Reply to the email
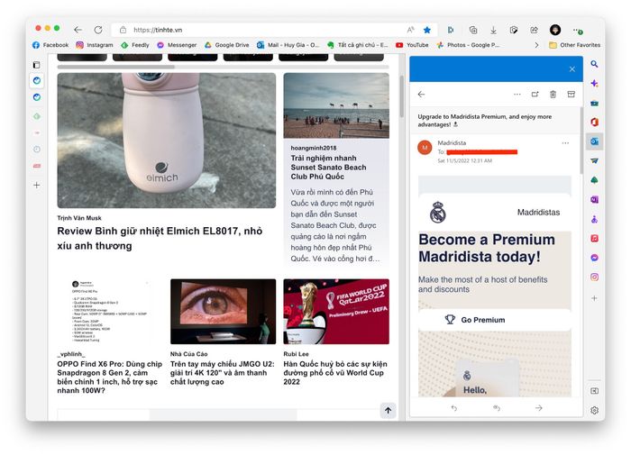The image size is (631, 455). point(454,408)
